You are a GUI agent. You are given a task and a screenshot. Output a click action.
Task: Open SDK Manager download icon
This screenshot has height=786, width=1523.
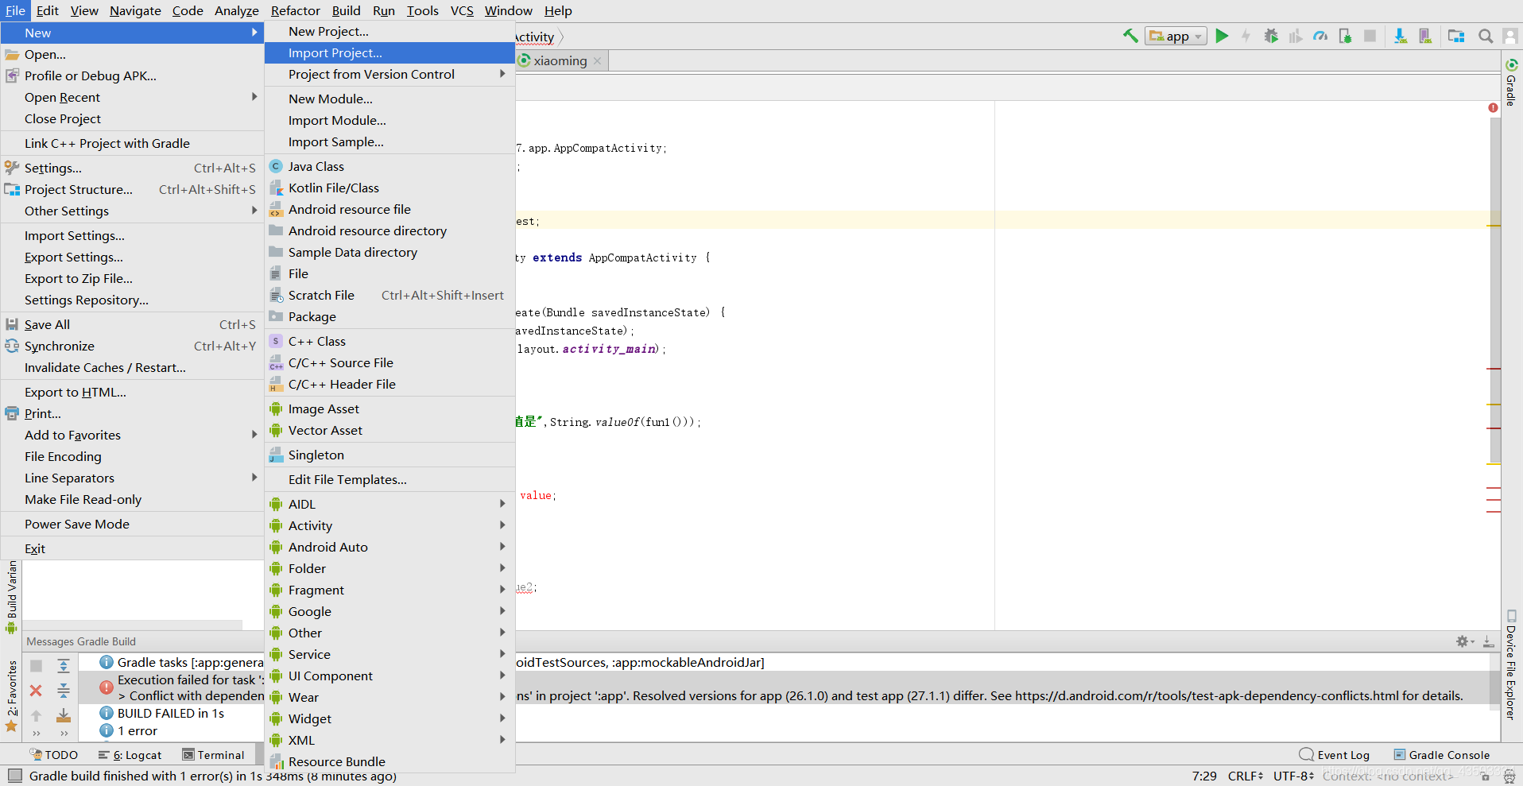point(1401,36)
